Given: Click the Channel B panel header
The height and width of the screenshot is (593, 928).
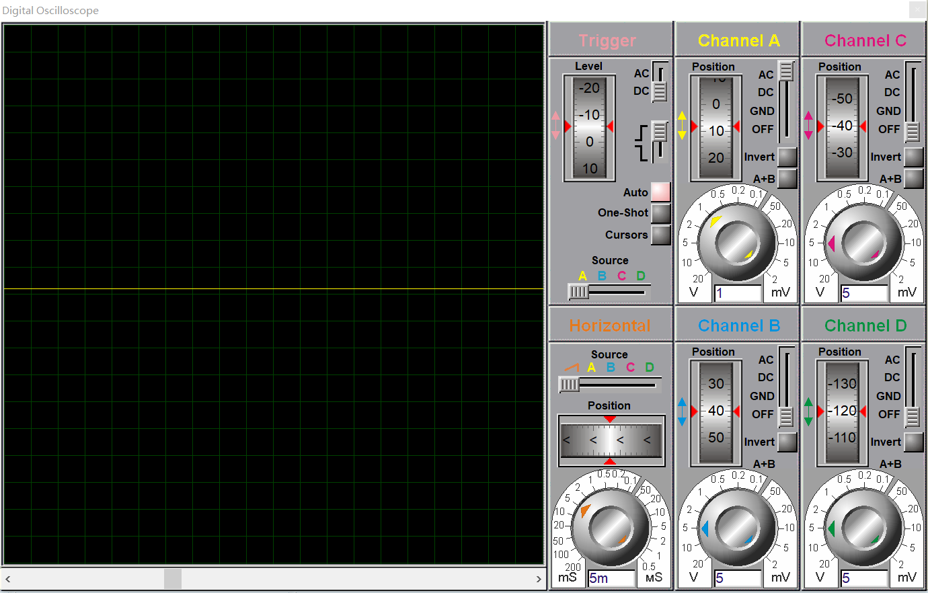Looking at the screenshot, I should 738,325.
